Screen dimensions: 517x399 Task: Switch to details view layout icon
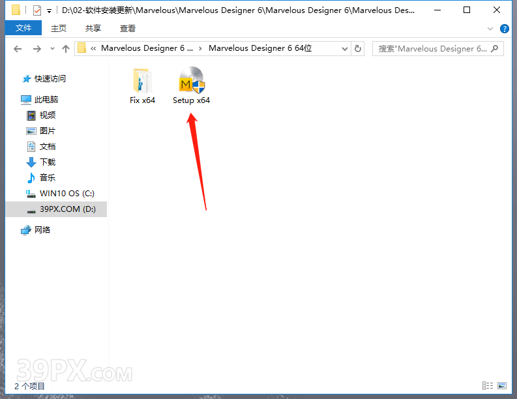[487, 385]
